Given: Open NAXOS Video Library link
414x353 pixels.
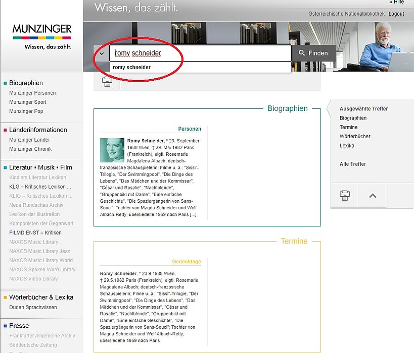Looking at the screenshot, I should tap(33, 279).
